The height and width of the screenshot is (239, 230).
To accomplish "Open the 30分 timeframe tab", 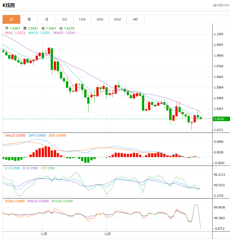I will tap(100, 19).
